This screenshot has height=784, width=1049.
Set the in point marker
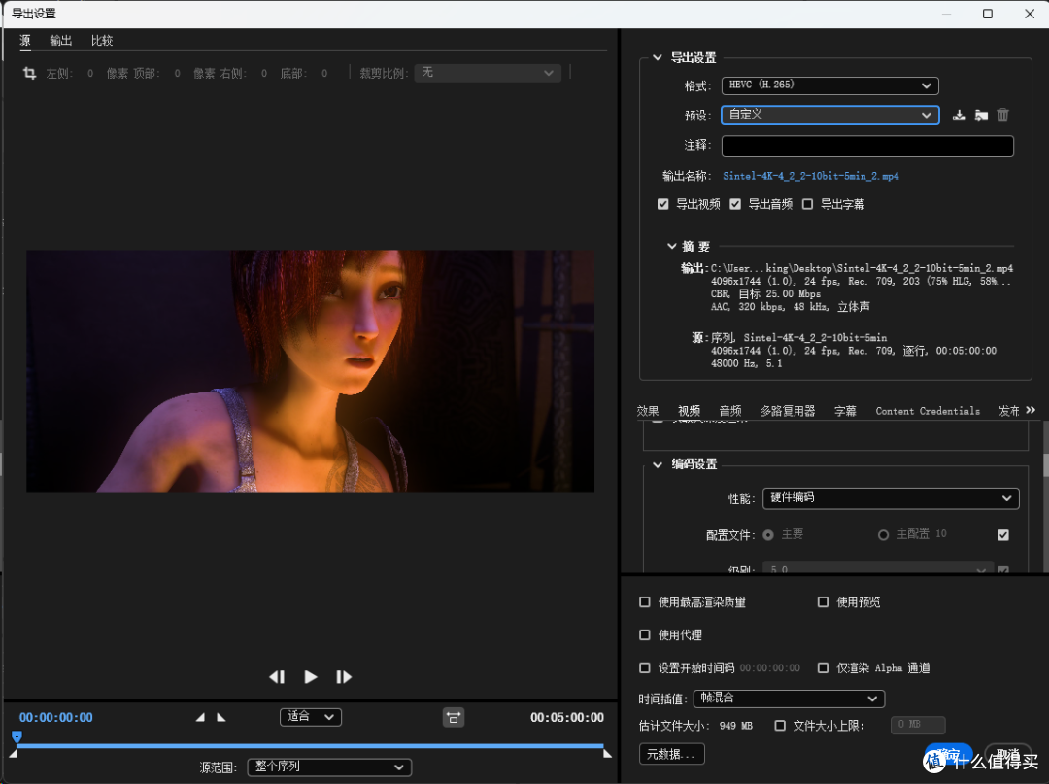[200, 717]
